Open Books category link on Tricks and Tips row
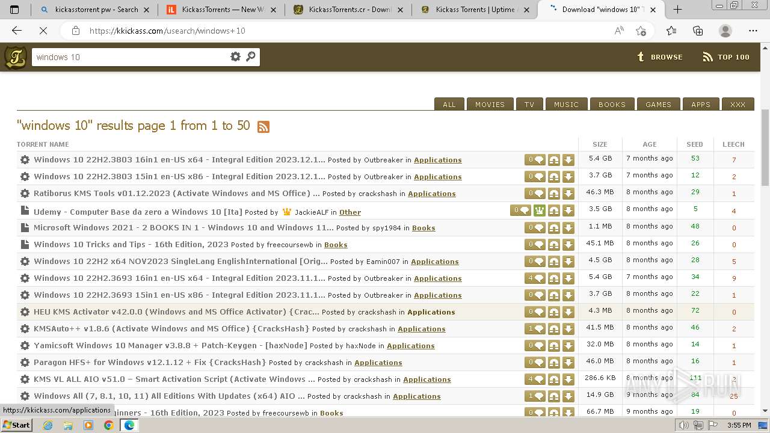 tap(336, 245)
